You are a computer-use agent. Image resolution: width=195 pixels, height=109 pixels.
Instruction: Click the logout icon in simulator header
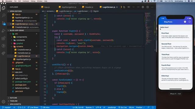tap(190, 22)
